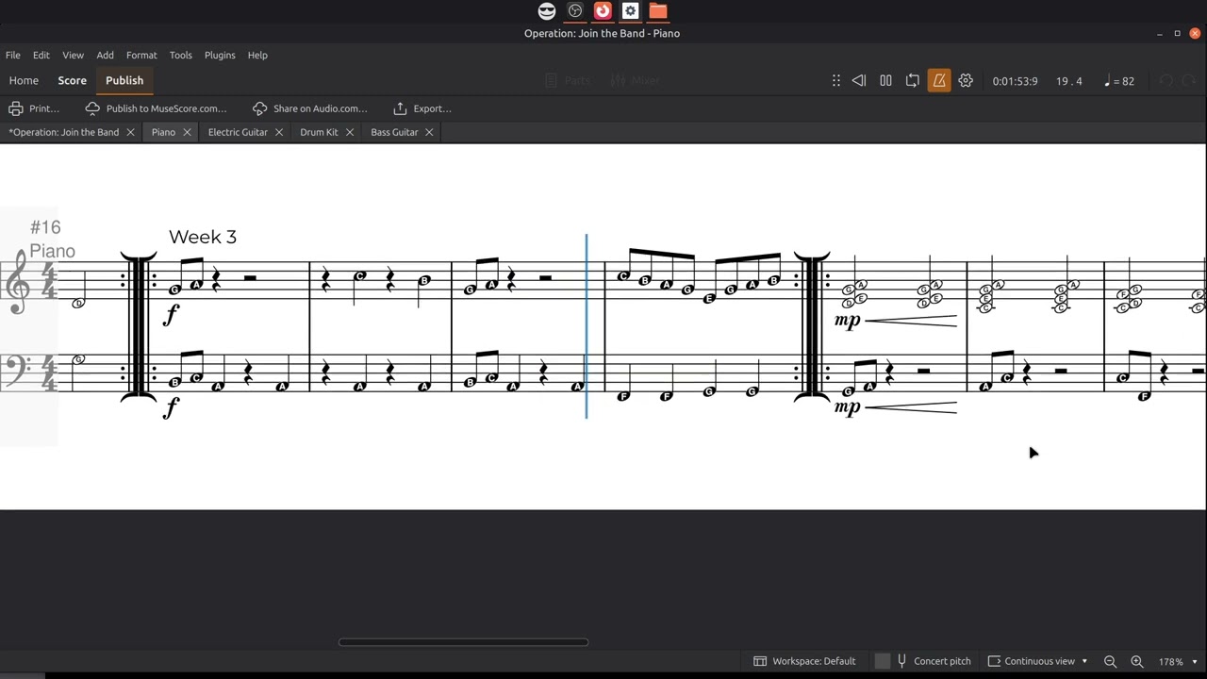The width and height of the screenshot is (1207, 679).
Task: Click Print button
Action: 35,108
